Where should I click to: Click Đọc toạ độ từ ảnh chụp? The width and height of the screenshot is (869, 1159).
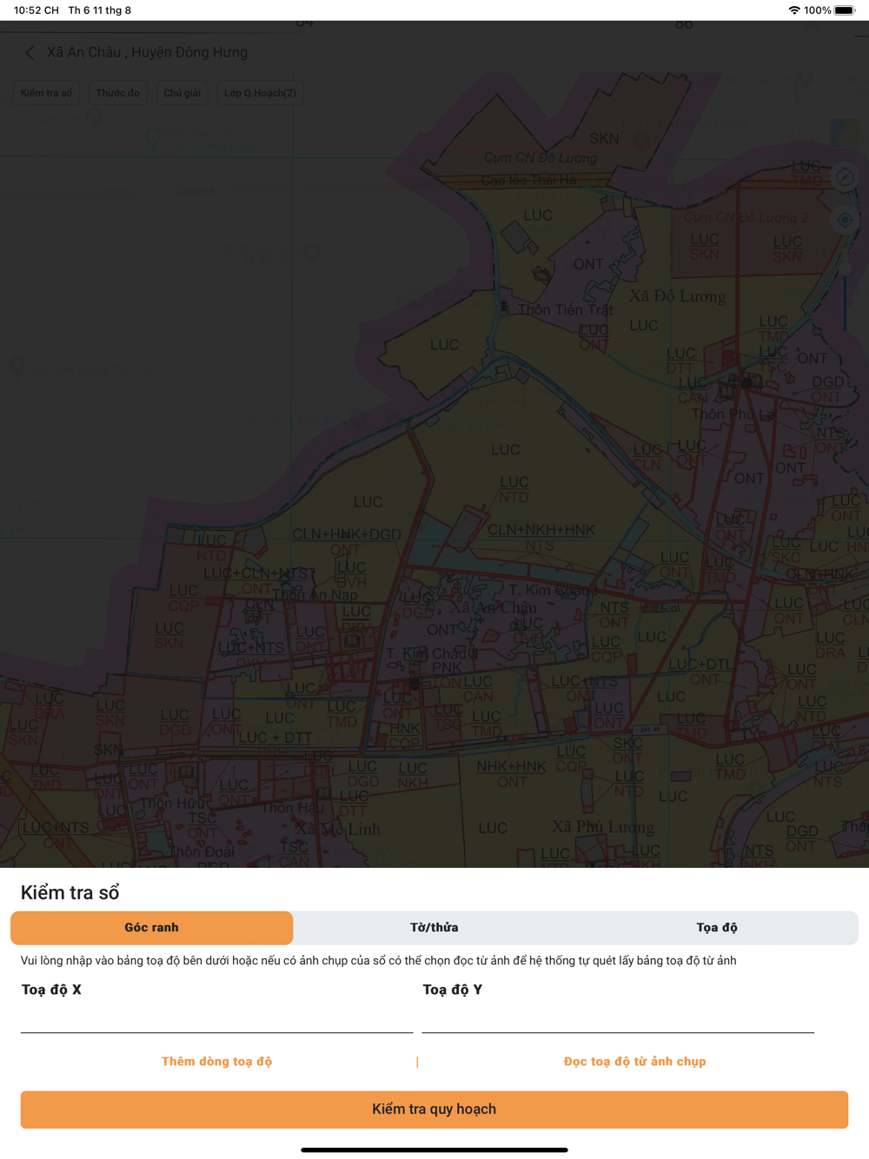point(635,1062)
